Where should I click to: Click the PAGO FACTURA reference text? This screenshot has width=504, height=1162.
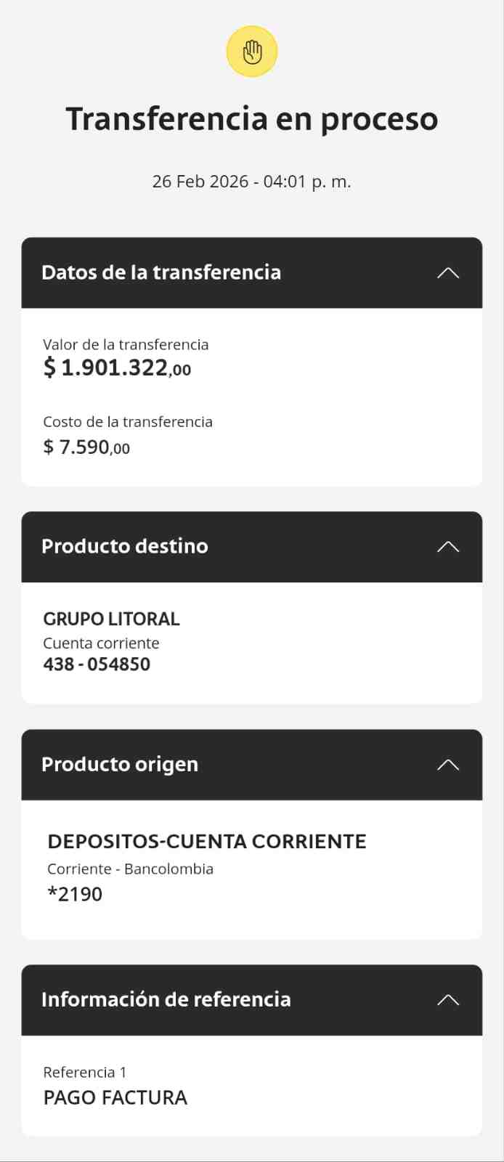point(115,1097)
